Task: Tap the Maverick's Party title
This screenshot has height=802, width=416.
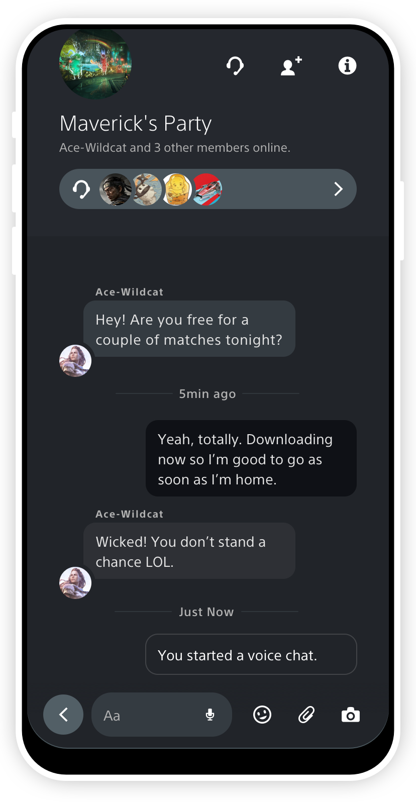Action: click(x=136, y=124)
